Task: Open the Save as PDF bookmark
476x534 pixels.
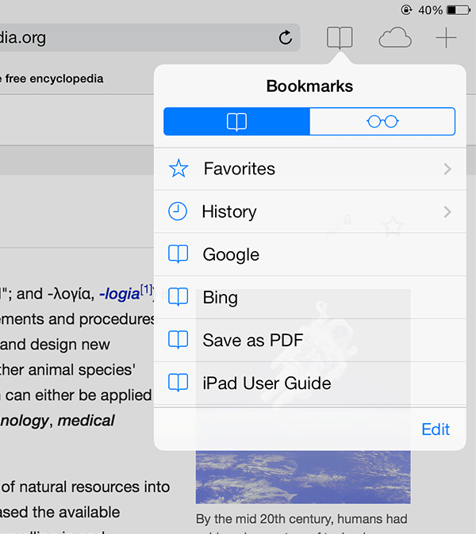Action: 309,341
